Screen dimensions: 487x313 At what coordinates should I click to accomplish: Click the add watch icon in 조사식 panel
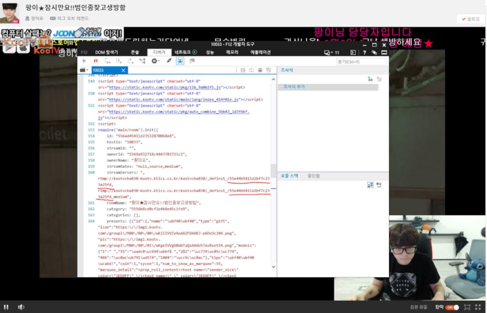[x=370, y=79]
